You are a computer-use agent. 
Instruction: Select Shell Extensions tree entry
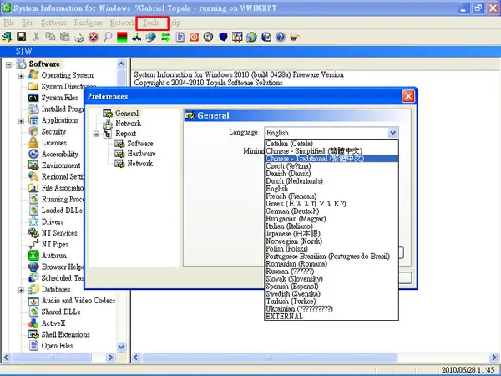tap(65, 334)
